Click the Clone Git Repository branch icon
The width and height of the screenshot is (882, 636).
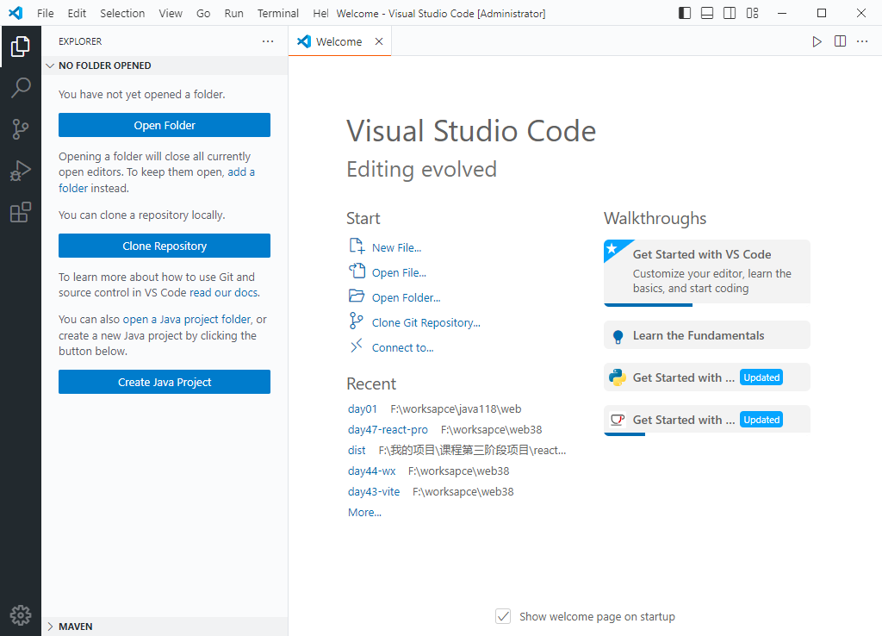[x=356, y=321]
